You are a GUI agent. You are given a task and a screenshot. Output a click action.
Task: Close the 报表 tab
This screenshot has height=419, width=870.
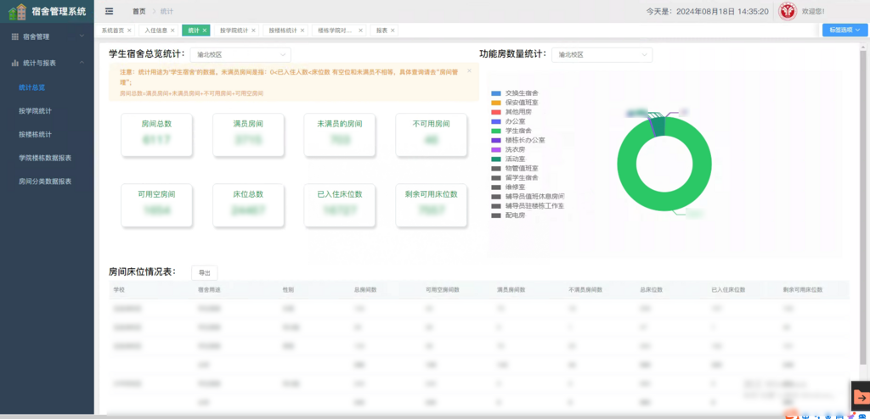click(x=393, y=31)
